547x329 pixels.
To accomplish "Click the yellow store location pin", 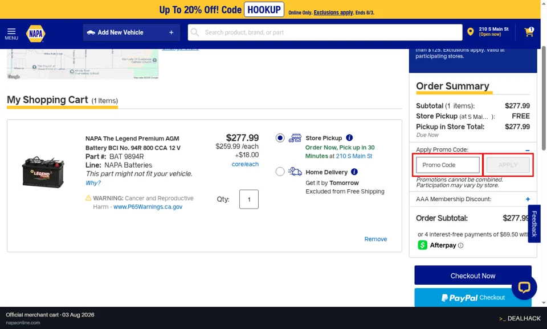I will coord(470,32).
